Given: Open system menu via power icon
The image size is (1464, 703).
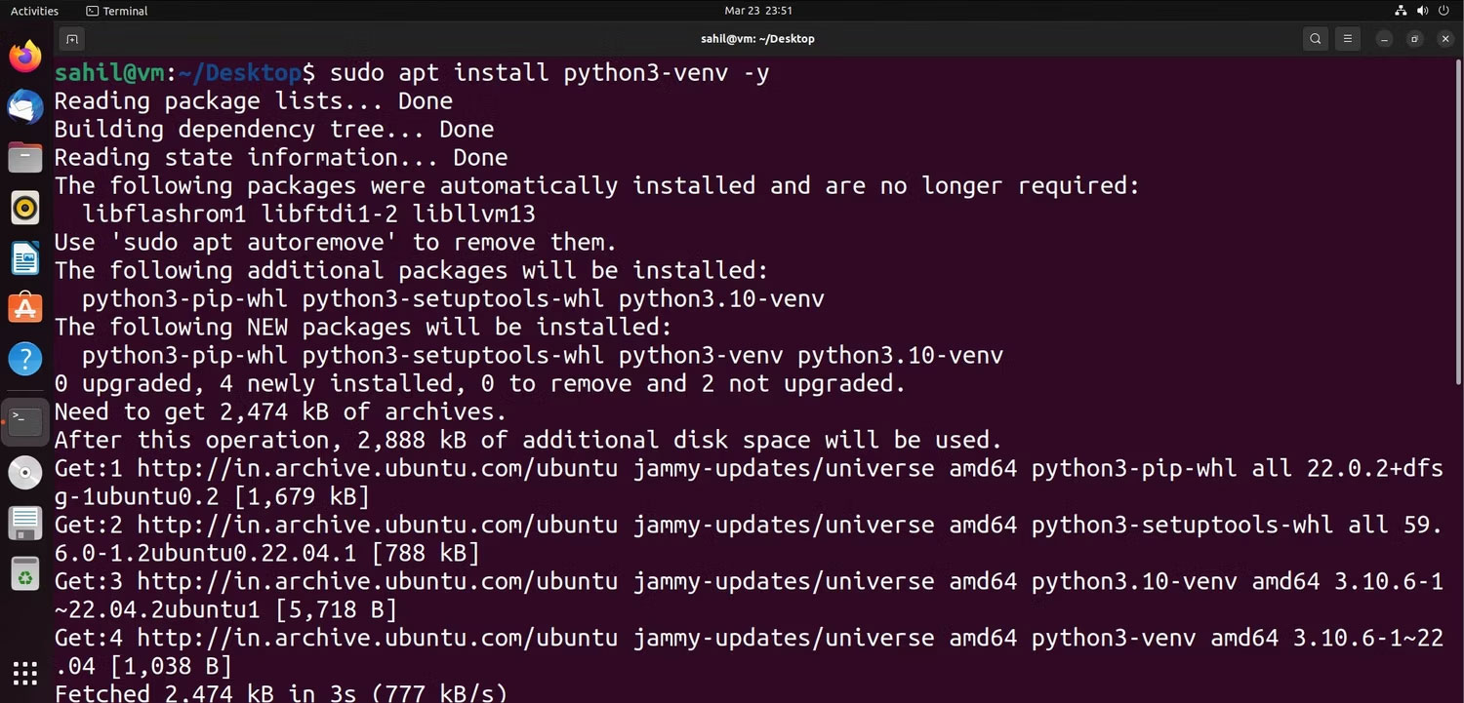Looking at the screenshot, I should pyautogui.click(x=1444, y=11).
